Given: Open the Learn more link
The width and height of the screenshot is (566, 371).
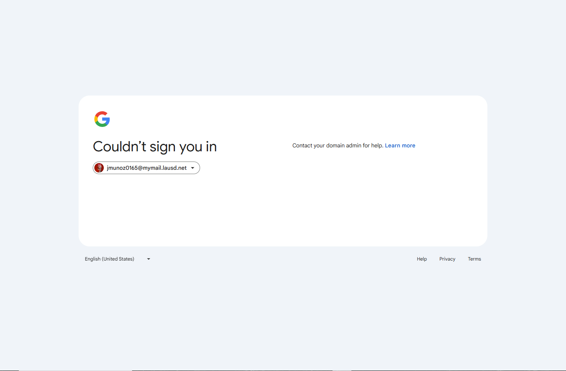Looking at the screenshot, I should pos(400,145).
